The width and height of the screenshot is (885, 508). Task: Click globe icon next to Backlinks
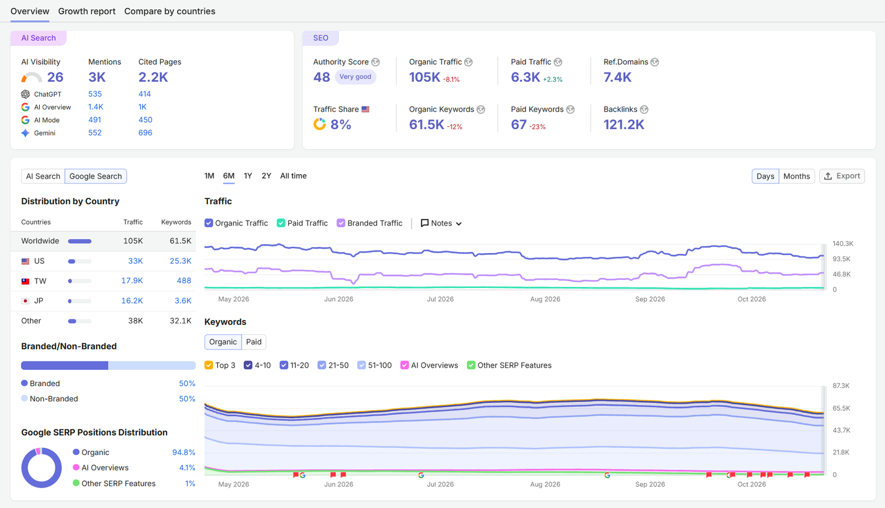click(644, 109)
